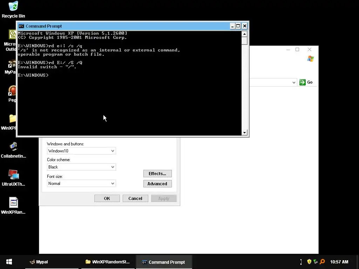Click the 'Invalid switch' error line
The height and width of the screenshot is (269, 359).
coord(47,67)
